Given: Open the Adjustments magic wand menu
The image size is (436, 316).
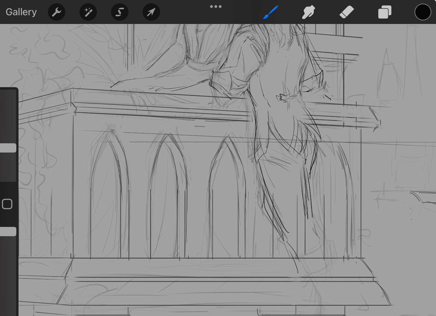Looking at the screenshot, I should coord(88,12).
